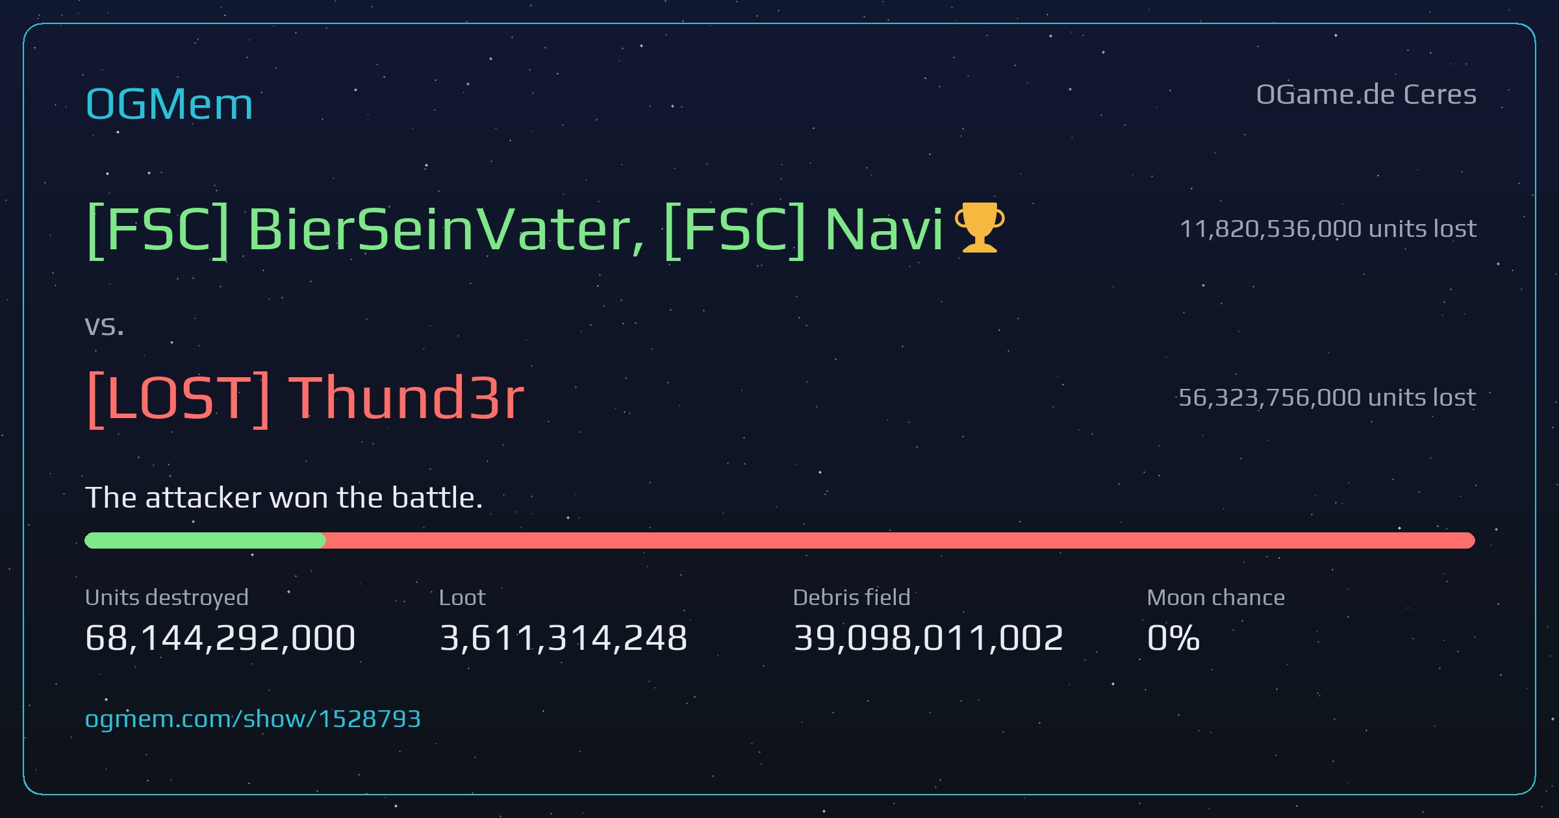
Task: Click the Moon chance label
Action: coord(1216,597)
